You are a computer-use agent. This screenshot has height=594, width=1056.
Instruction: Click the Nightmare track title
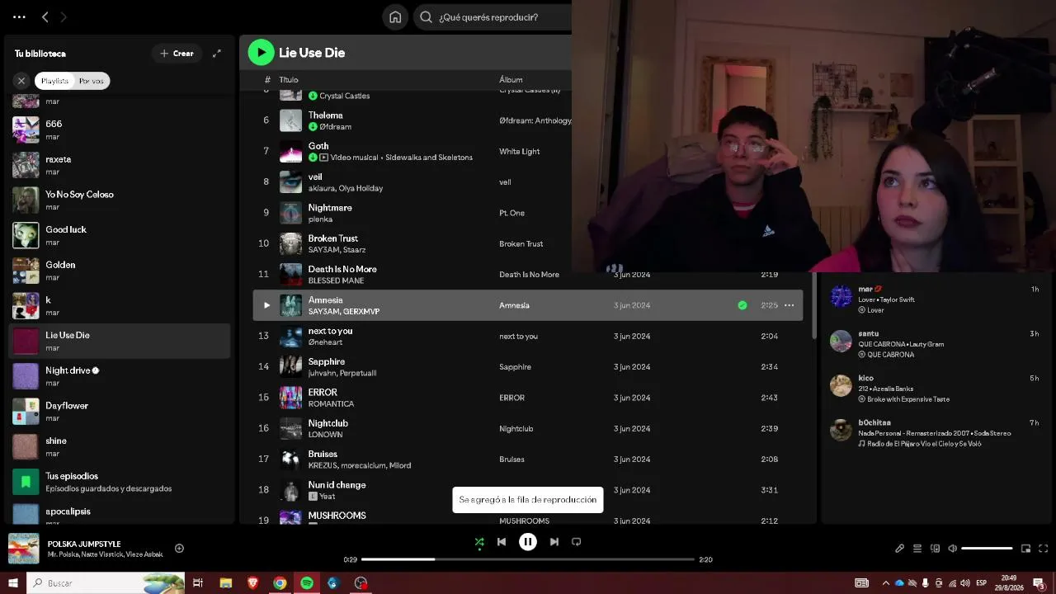tap(330, 208)
